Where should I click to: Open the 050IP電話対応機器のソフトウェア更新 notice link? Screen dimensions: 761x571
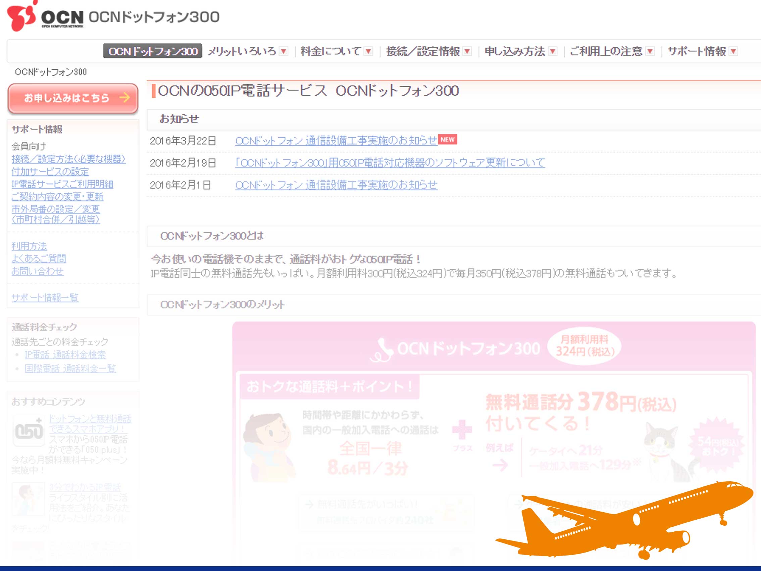(390, 162)
